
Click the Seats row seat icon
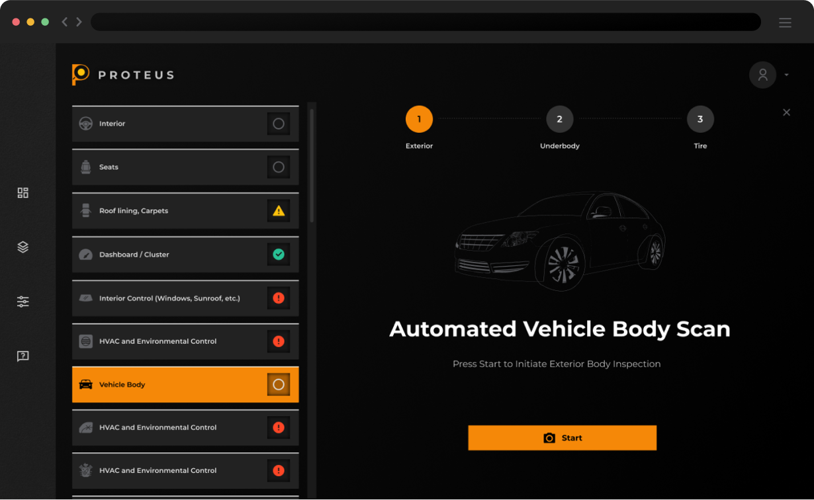click(85, 167)
